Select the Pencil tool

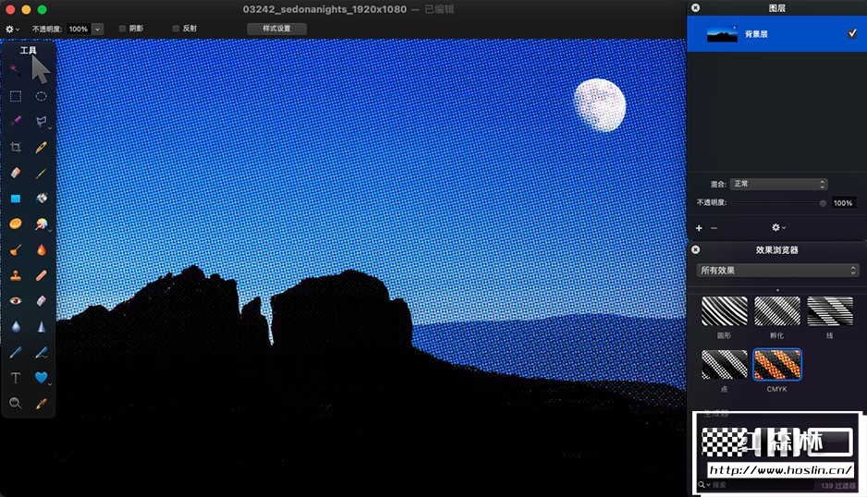(x=42, y=147)
